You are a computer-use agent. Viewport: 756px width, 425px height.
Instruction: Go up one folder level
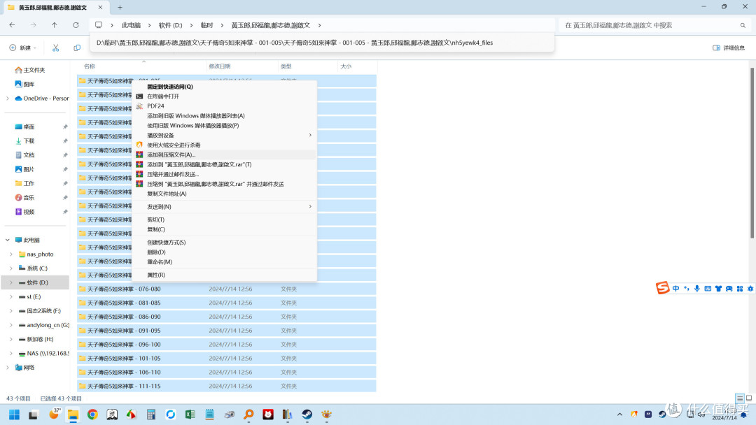pos(55,25)
